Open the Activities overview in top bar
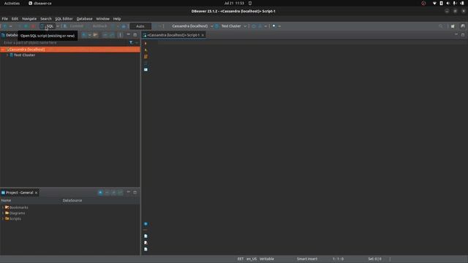 [12, 3]
